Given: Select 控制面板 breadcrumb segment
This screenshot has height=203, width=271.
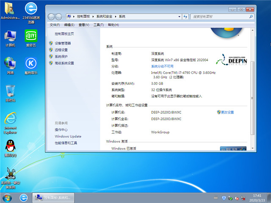Looking at the screenshot, I should coord(83,16).
